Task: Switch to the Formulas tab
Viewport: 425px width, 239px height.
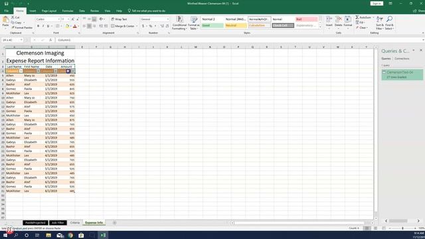Action: click(x=68, y=11)
